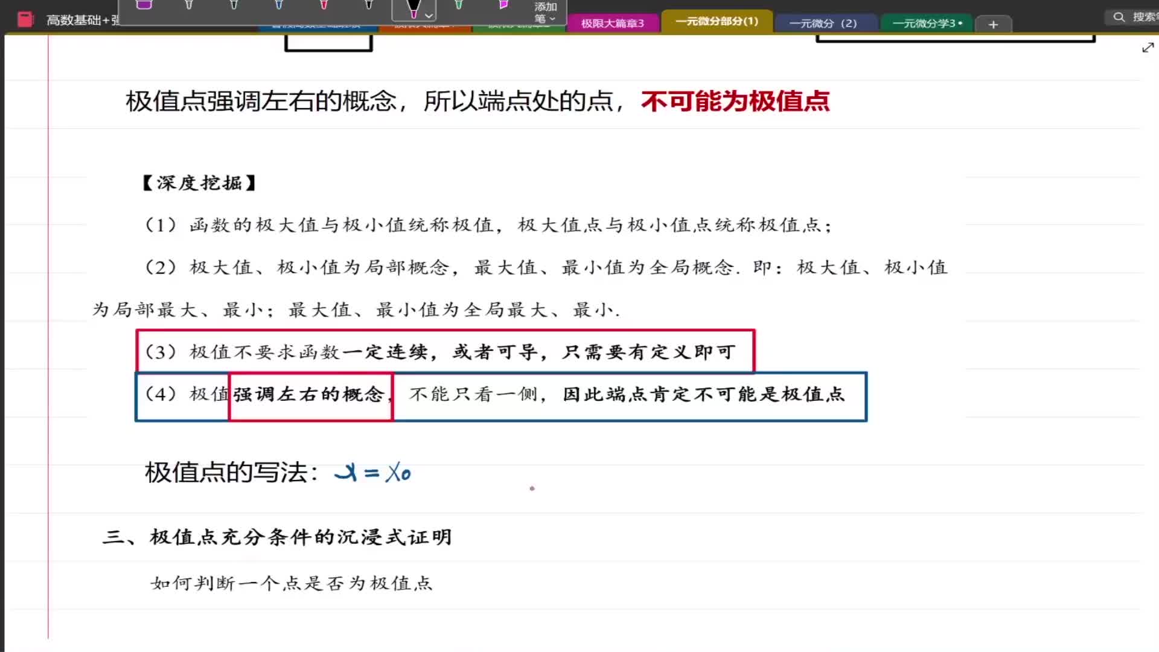Image resolution: width=1159 pixels, height=652 pixels.
Task: Click the search magnifier icon
Action: (x=1119, y=17)
